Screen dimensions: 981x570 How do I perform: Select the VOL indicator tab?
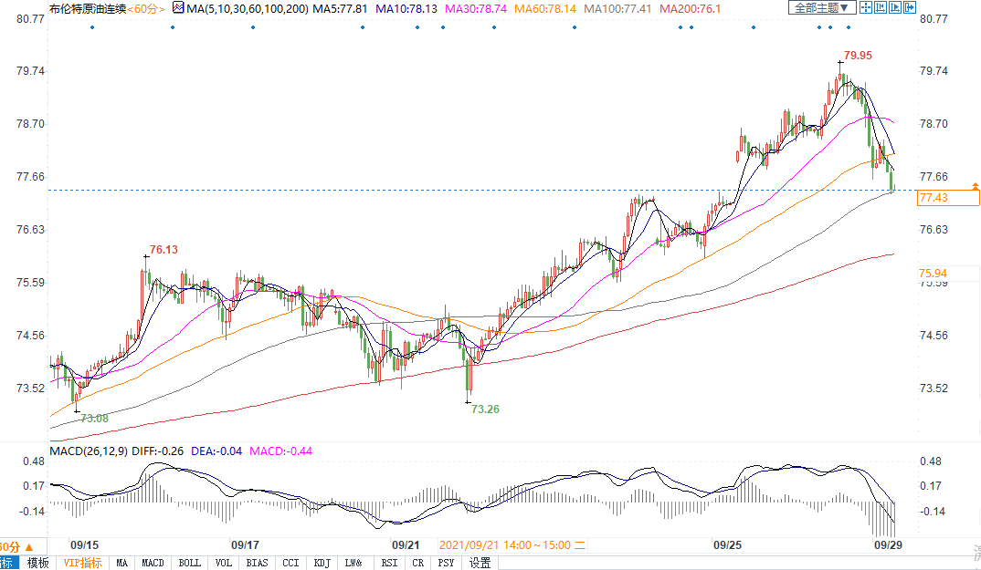(x=224, y=563)
